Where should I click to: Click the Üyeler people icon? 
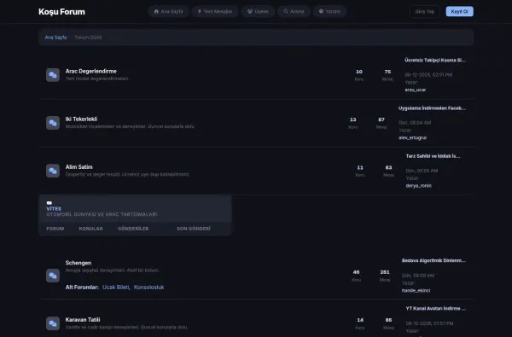pyautogui.click(x=250, y=11)
